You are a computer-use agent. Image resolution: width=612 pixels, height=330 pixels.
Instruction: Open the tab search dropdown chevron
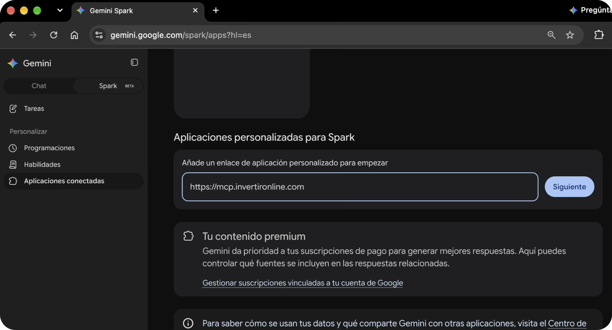60,10
